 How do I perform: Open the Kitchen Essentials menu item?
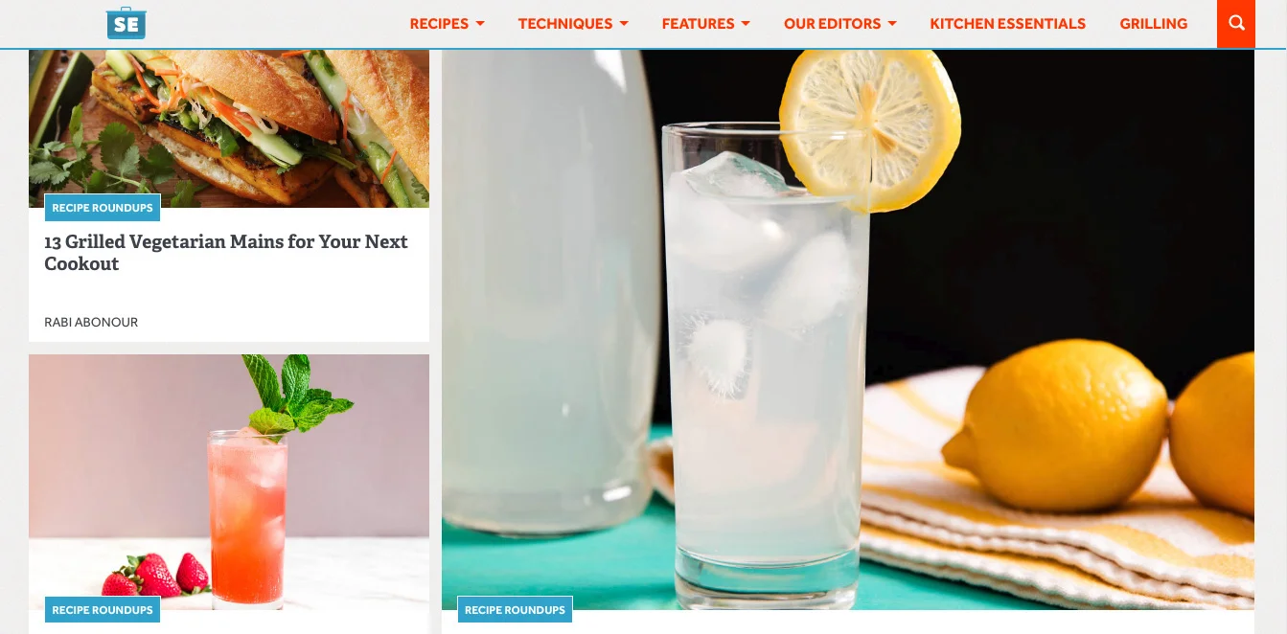[x=1007, y=24]
